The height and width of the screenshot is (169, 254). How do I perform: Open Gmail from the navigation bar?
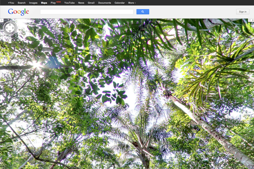91,3
